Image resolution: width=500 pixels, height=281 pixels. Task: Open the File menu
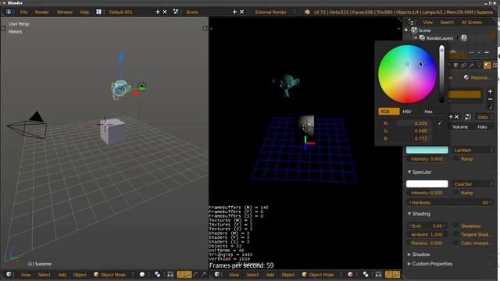click(x=24, y=12)
